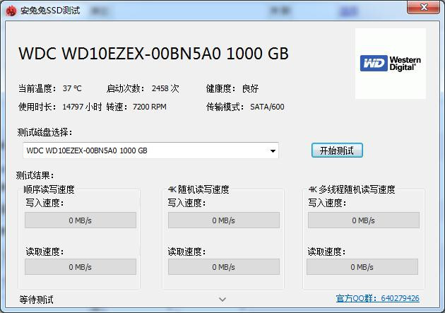Screen dimensions: 445x313
Task: Click the 传输模式 value SATA/600
Action: [267, 107]
